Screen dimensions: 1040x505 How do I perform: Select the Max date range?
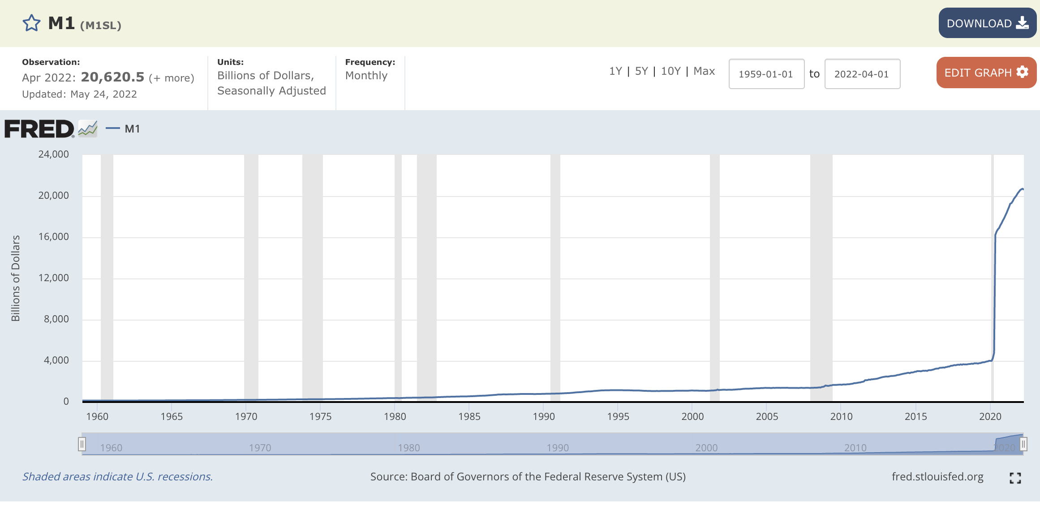[704, 71]
